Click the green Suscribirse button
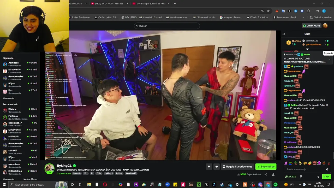334x188 pixels. (x=266, y=167)
